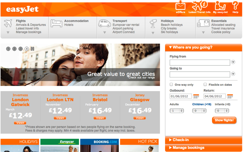
Task: Open the Help question mark icon
Action: click(x=235, y=5)
